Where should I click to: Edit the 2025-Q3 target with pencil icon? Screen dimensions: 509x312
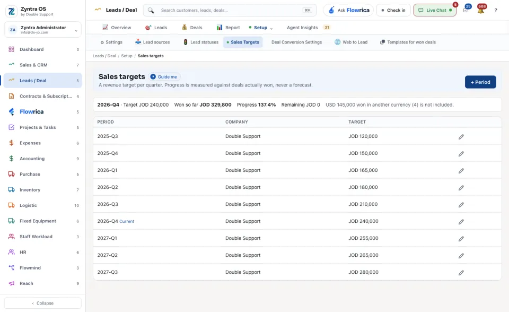461,137
